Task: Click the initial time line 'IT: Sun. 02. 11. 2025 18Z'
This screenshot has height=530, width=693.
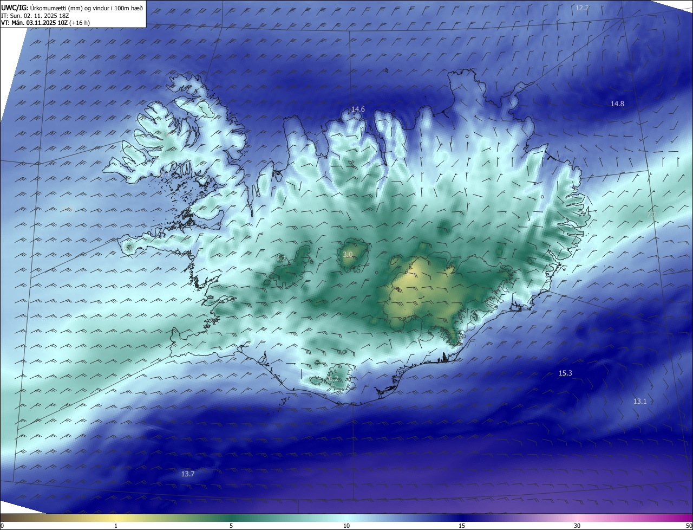Action: pyautogui.click(x=35, y=16)
